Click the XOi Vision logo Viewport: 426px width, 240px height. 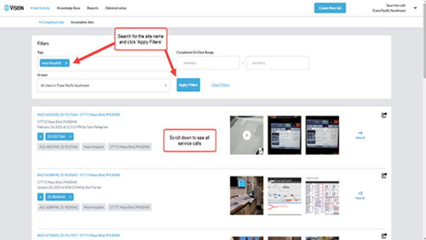[x=14, y=8]
